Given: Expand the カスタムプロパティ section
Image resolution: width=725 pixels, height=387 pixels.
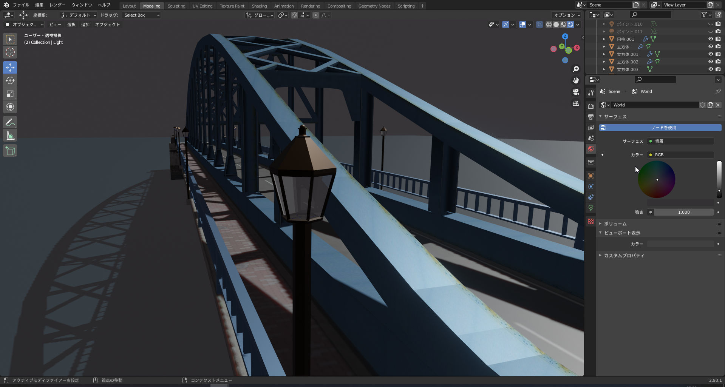Looking at the screenshot, I should point(624,256).
